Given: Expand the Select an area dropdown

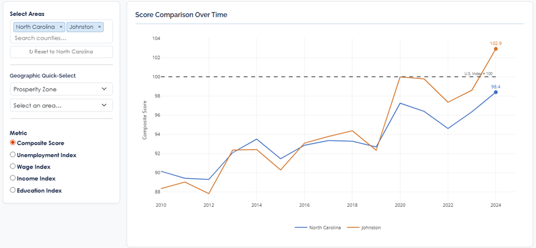Looking at the screenshot, I should pyautogui.click(x=61, y=105).
